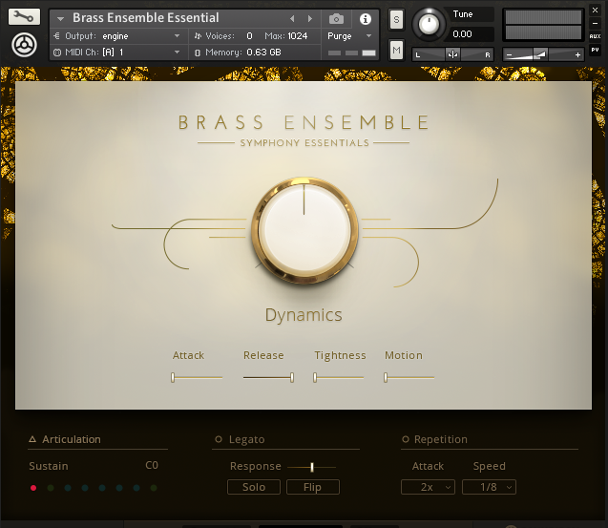
Task: Select the eighth articulation dot
Action: click(x=154, y=488)
